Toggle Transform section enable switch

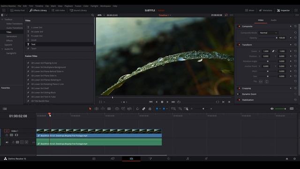239,45
